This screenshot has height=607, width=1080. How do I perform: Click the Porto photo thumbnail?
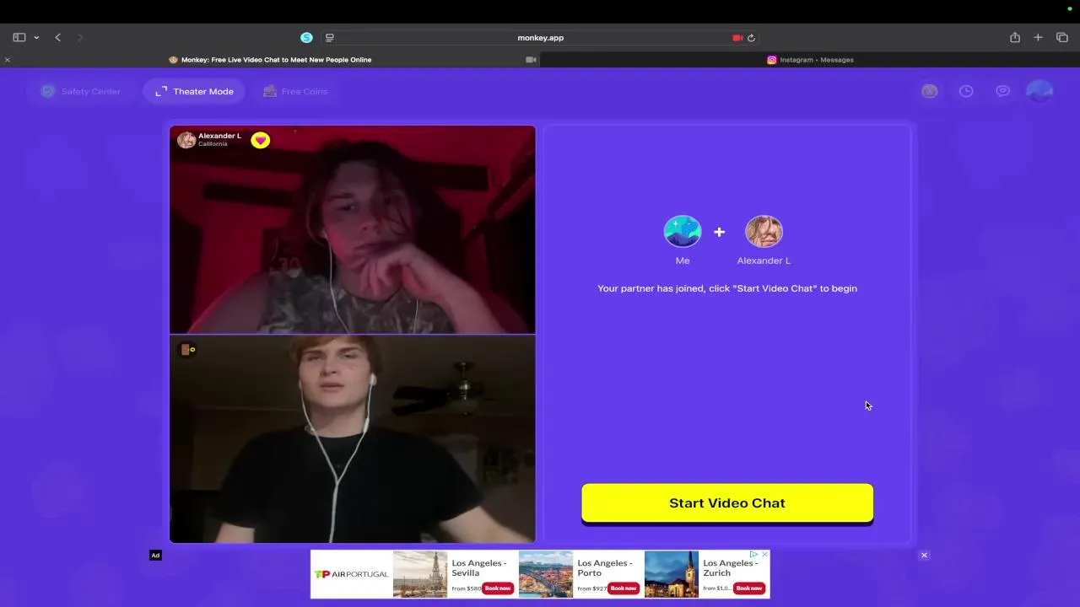546,574
